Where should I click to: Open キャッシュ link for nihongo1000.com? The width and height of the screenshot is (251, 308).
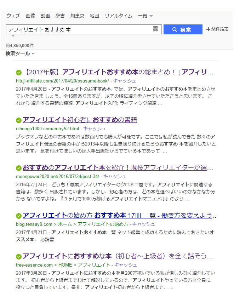coord(95,129)
